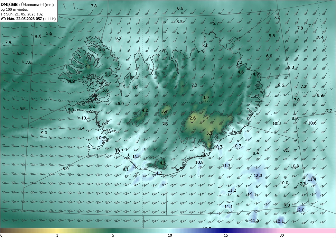Click the 6.6 value label
Image resolution: width=336 pixels, height=238 pixels.
[180, 8]
